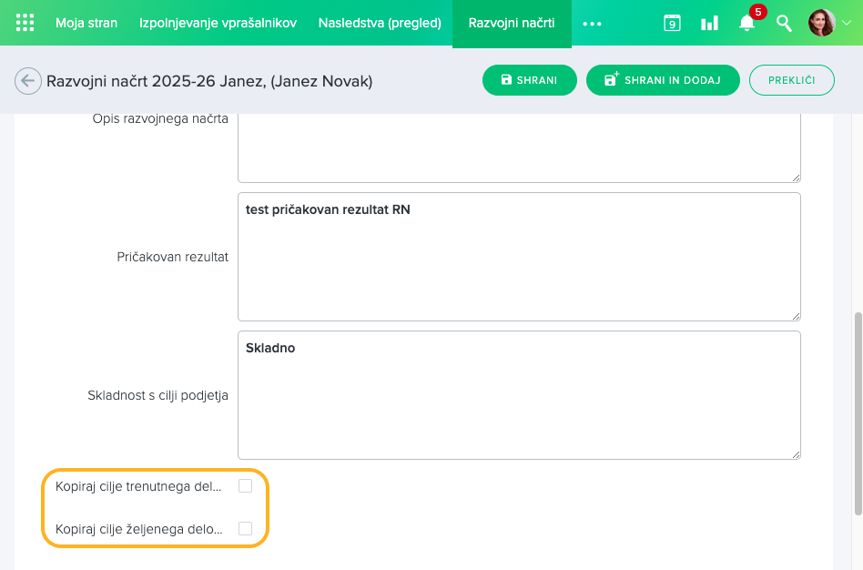This screenshot has height=570, width=863.
Task: Open the bar chart reports icon
Action: pos(709,23)
